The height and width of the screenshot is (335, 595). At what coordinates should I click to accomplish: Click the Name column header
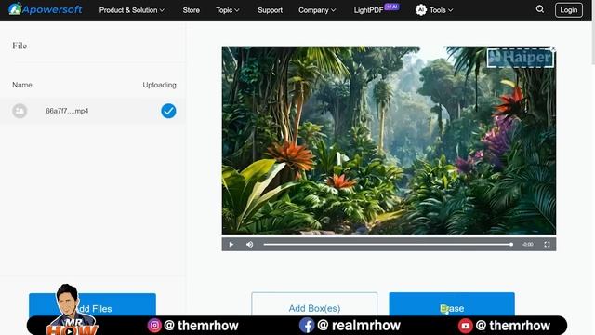(22, 85)
